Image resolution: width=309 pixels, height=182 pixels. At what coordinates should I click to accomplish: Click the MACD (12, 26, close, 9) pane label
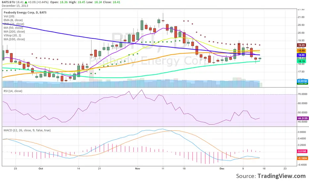pos(27,130)
